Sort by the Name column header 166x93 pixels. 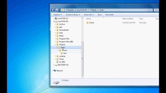point(88,19)
